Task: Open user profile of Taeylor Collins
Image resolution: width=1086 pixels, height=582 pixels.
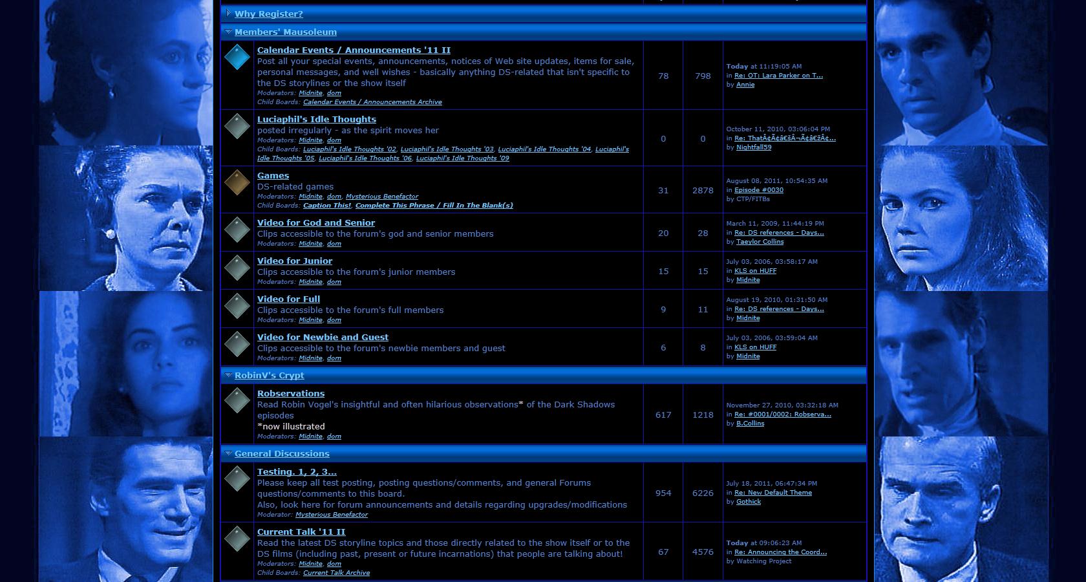Action: click(x=760, y=242)
